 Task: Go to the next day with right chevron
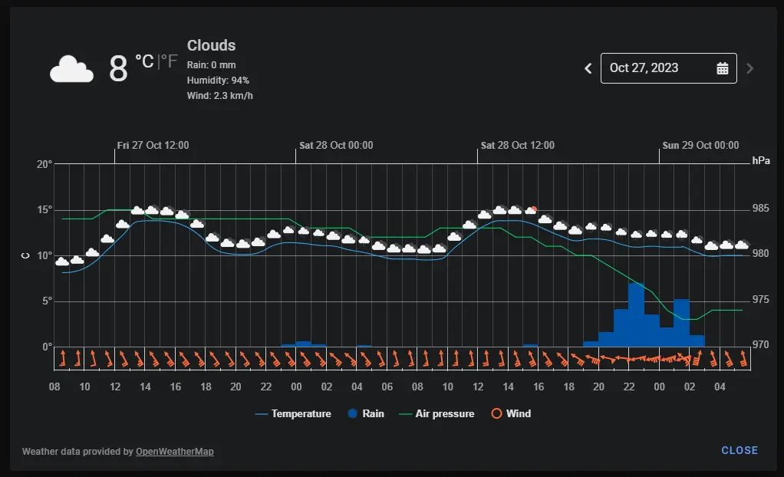(x=749, y=68)
